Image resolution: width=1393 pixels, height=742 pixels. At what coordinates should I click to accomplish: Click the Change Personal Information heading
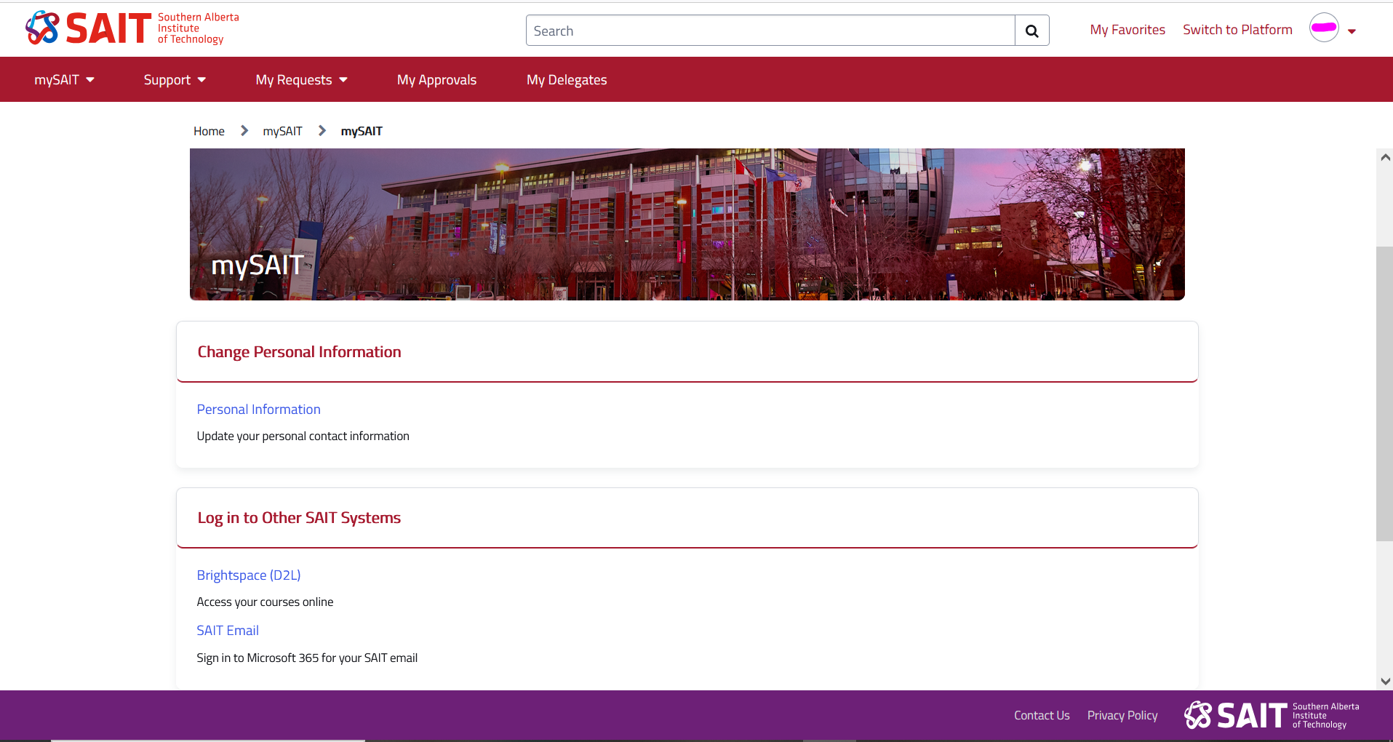coord(299,352)
